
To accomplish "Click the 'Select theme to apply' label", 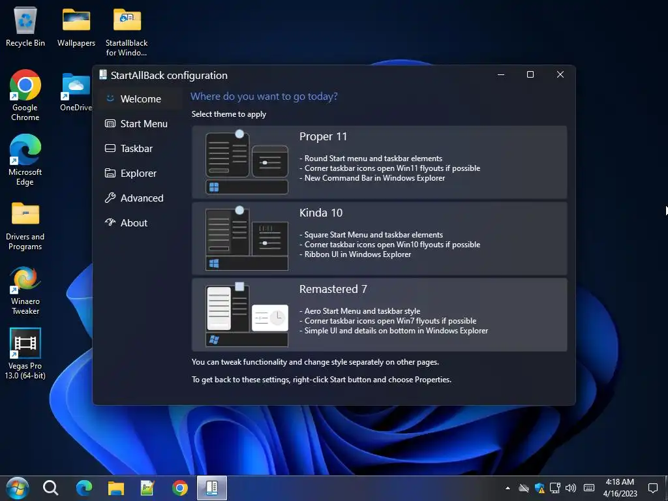I will point(229,114).
